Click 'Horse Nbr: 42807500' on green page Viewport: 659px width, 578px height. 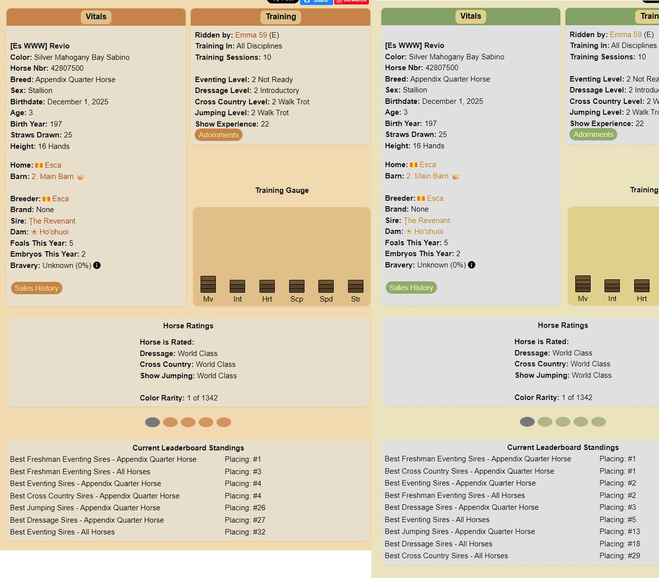(x=422, y=68)
